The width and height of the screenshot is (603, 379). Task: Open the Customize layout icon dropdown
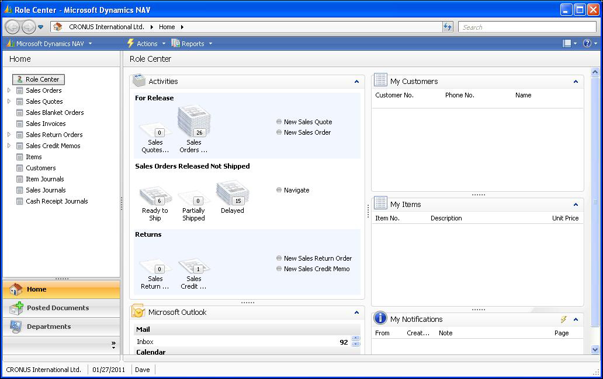tap(570, 43)
